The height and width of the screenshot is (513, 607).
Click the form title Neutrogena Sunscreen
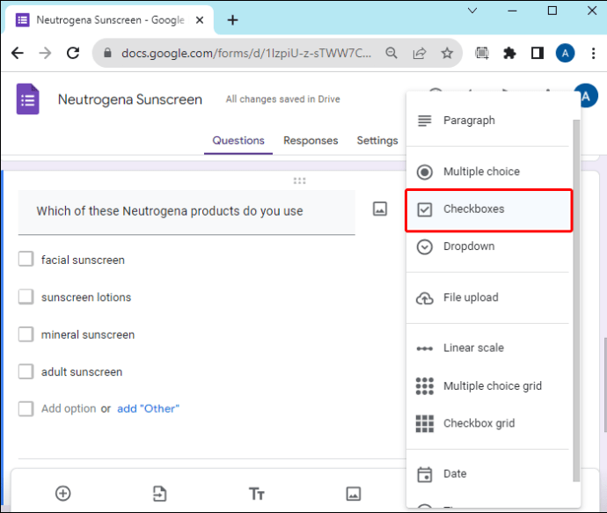[130, 99]
